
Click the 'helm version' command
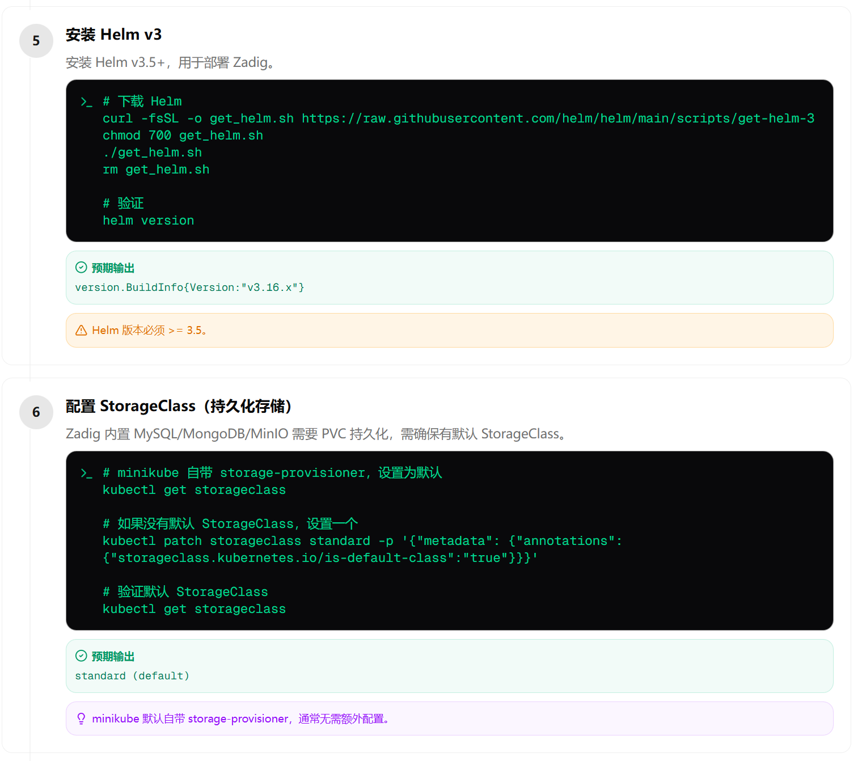tap(148, 221)
